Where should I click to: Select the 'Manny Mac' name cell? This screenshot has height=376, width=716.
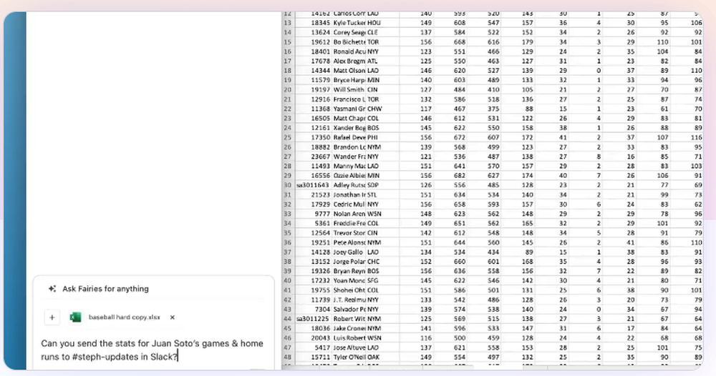pyautogui.click(x=349, y=167)
